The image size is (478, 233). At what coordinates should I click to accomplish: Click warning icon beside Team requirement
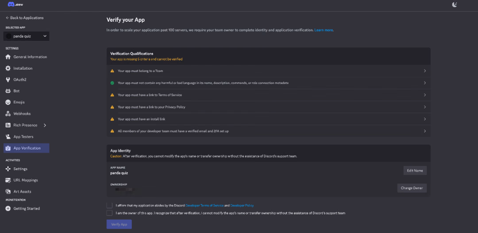pyautogui.click(x=112, y=71)
